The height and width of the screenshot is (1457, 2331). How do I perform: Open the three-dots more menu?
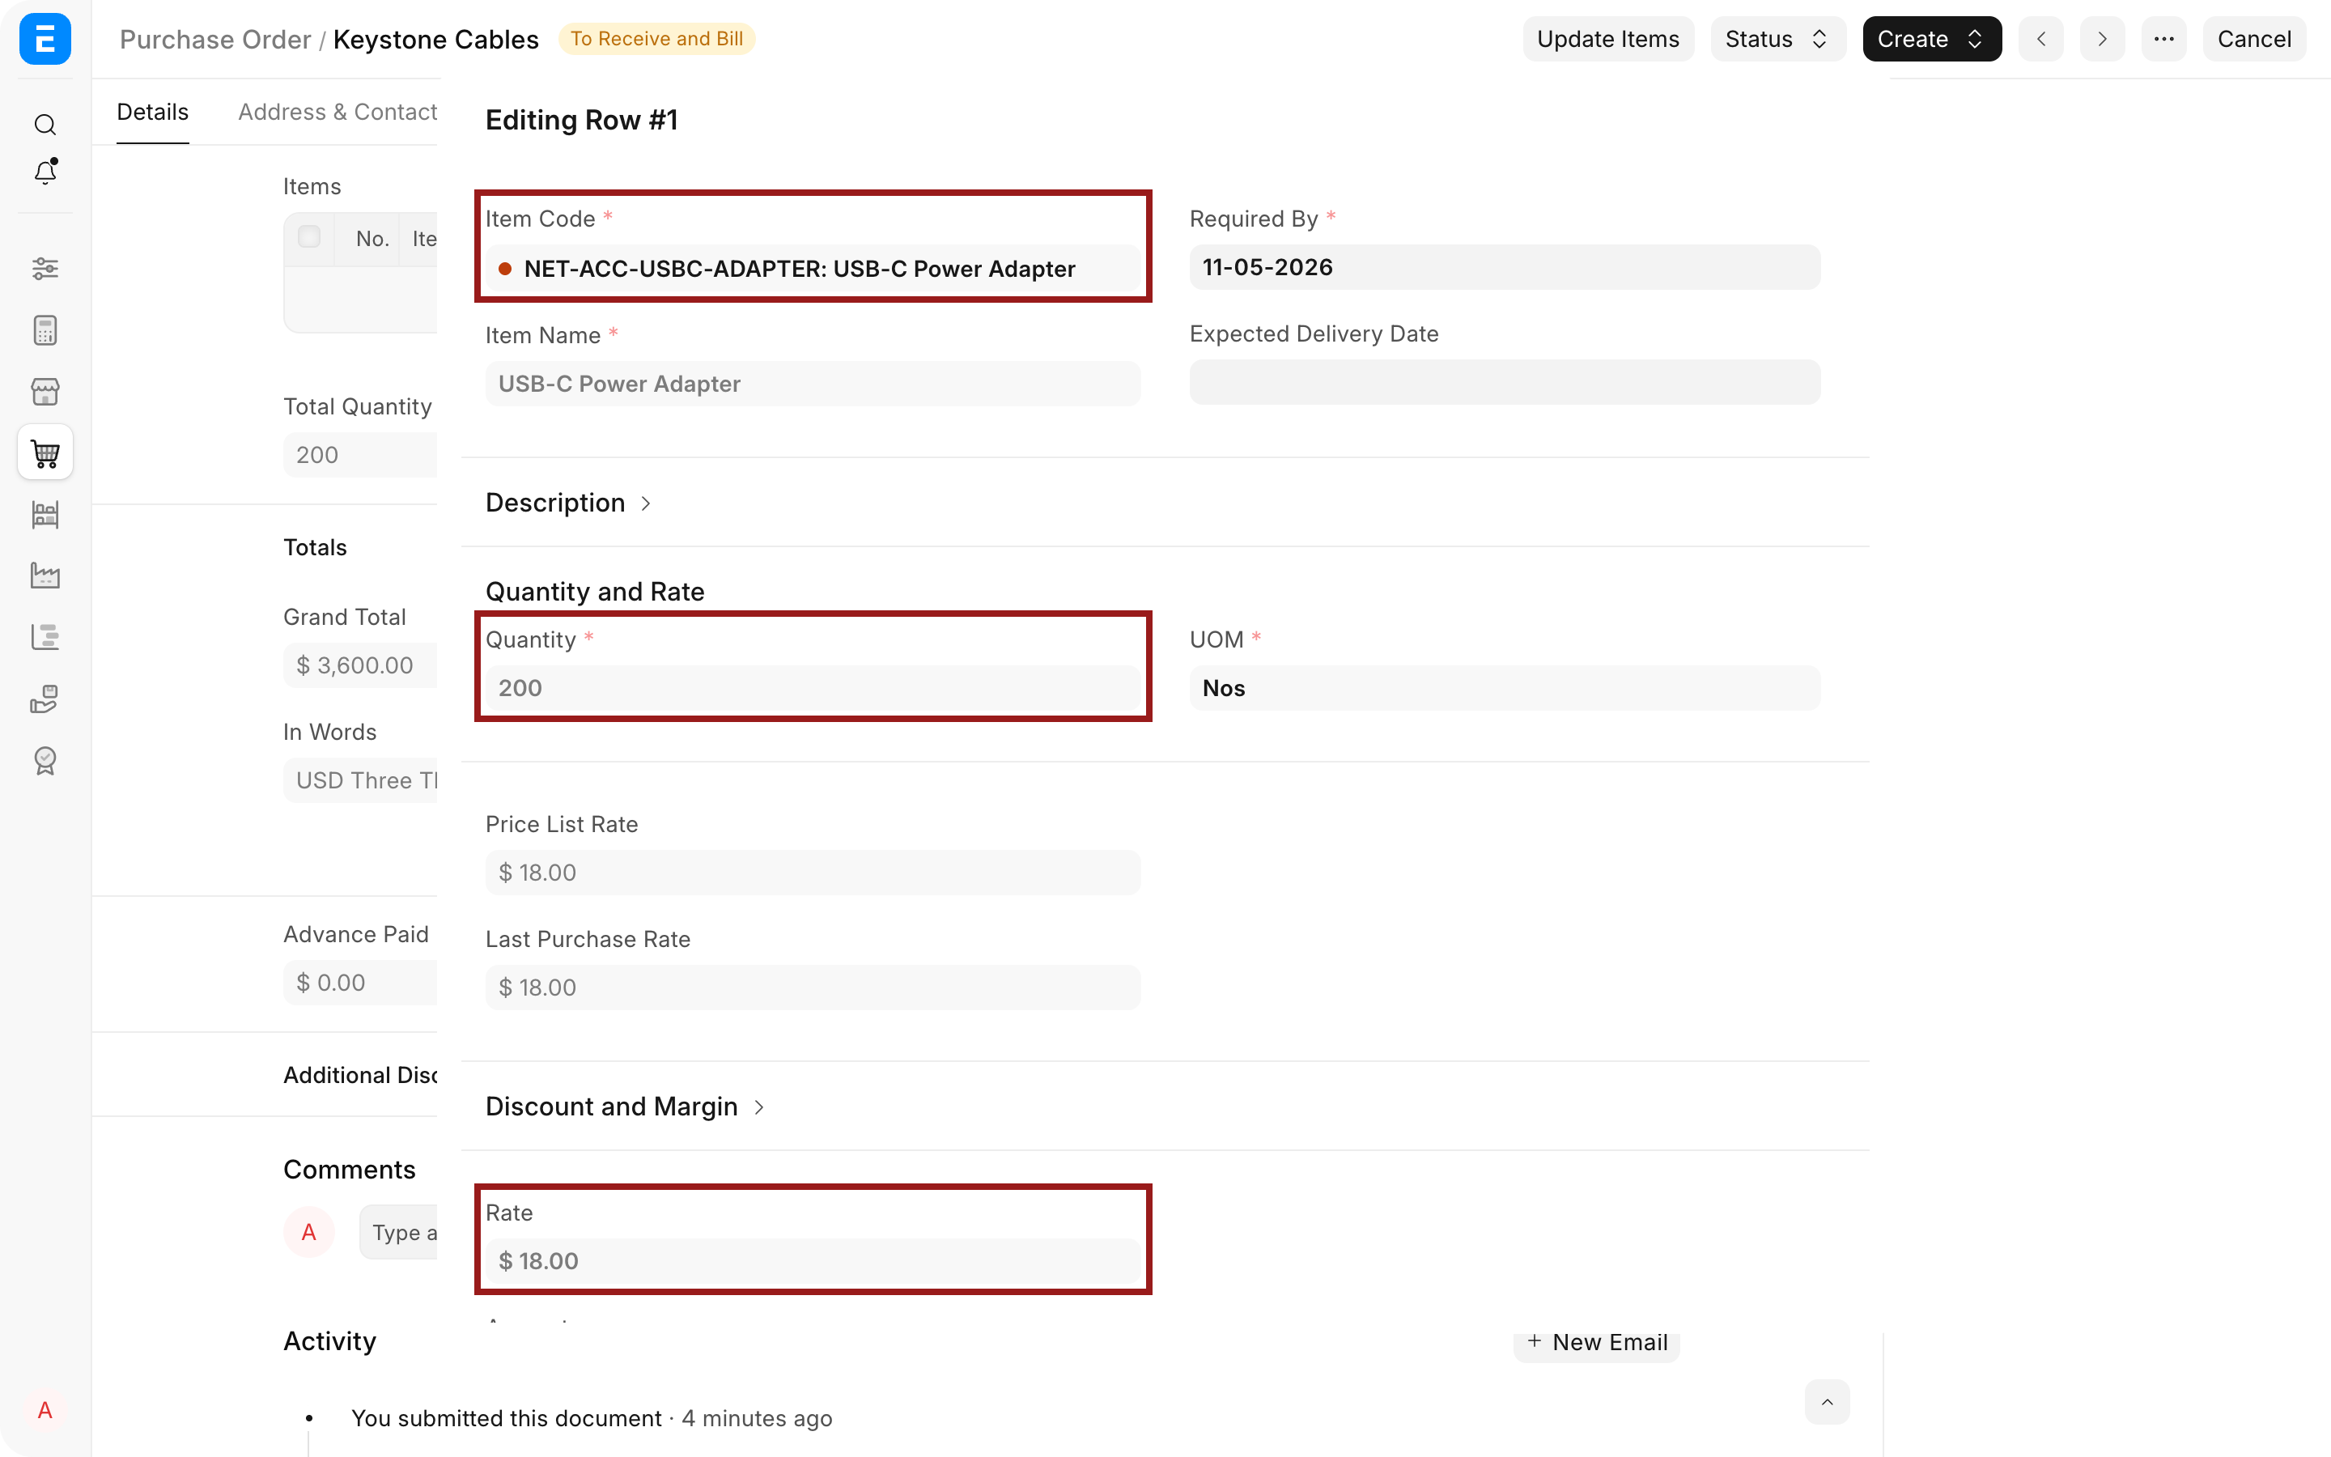coord(2163,40)
